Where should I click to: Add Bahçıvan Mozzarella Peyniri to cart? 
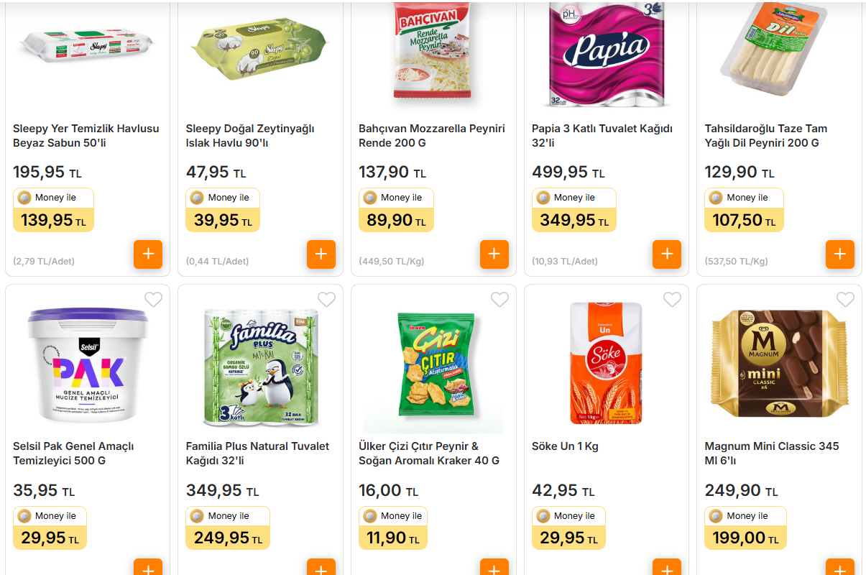[x=494, y=254]
